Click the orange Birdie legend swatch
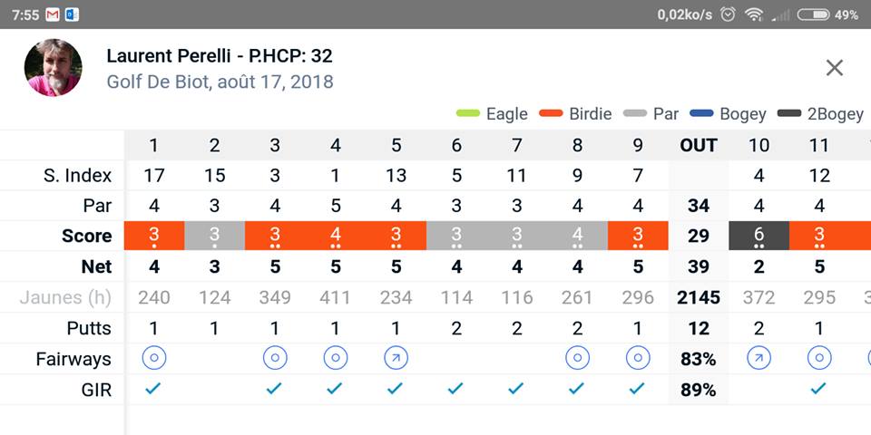The width and height of the screenshot is (871, 435). (x=552, y=114)
